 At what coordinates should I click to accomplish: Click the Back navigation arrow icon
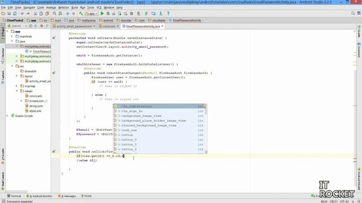[x=68, y=14]
